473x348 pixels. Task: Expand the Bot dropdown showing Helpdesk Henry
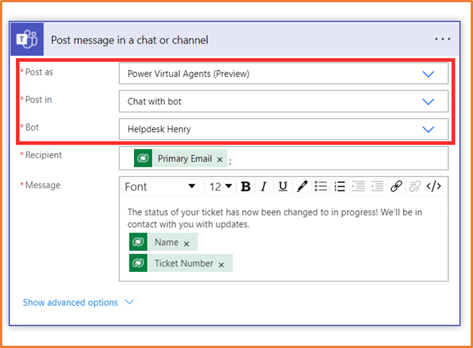pyautogui.click(x=428, y=129)
